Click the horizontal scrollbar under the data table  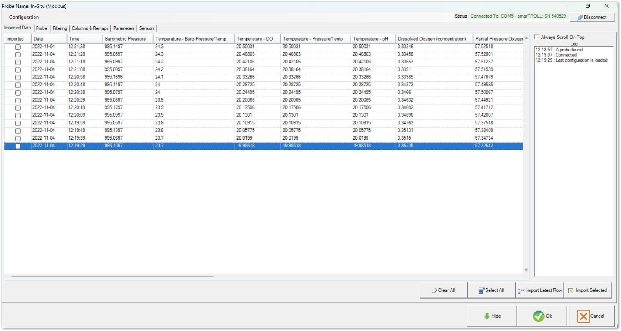click(112, 277)
